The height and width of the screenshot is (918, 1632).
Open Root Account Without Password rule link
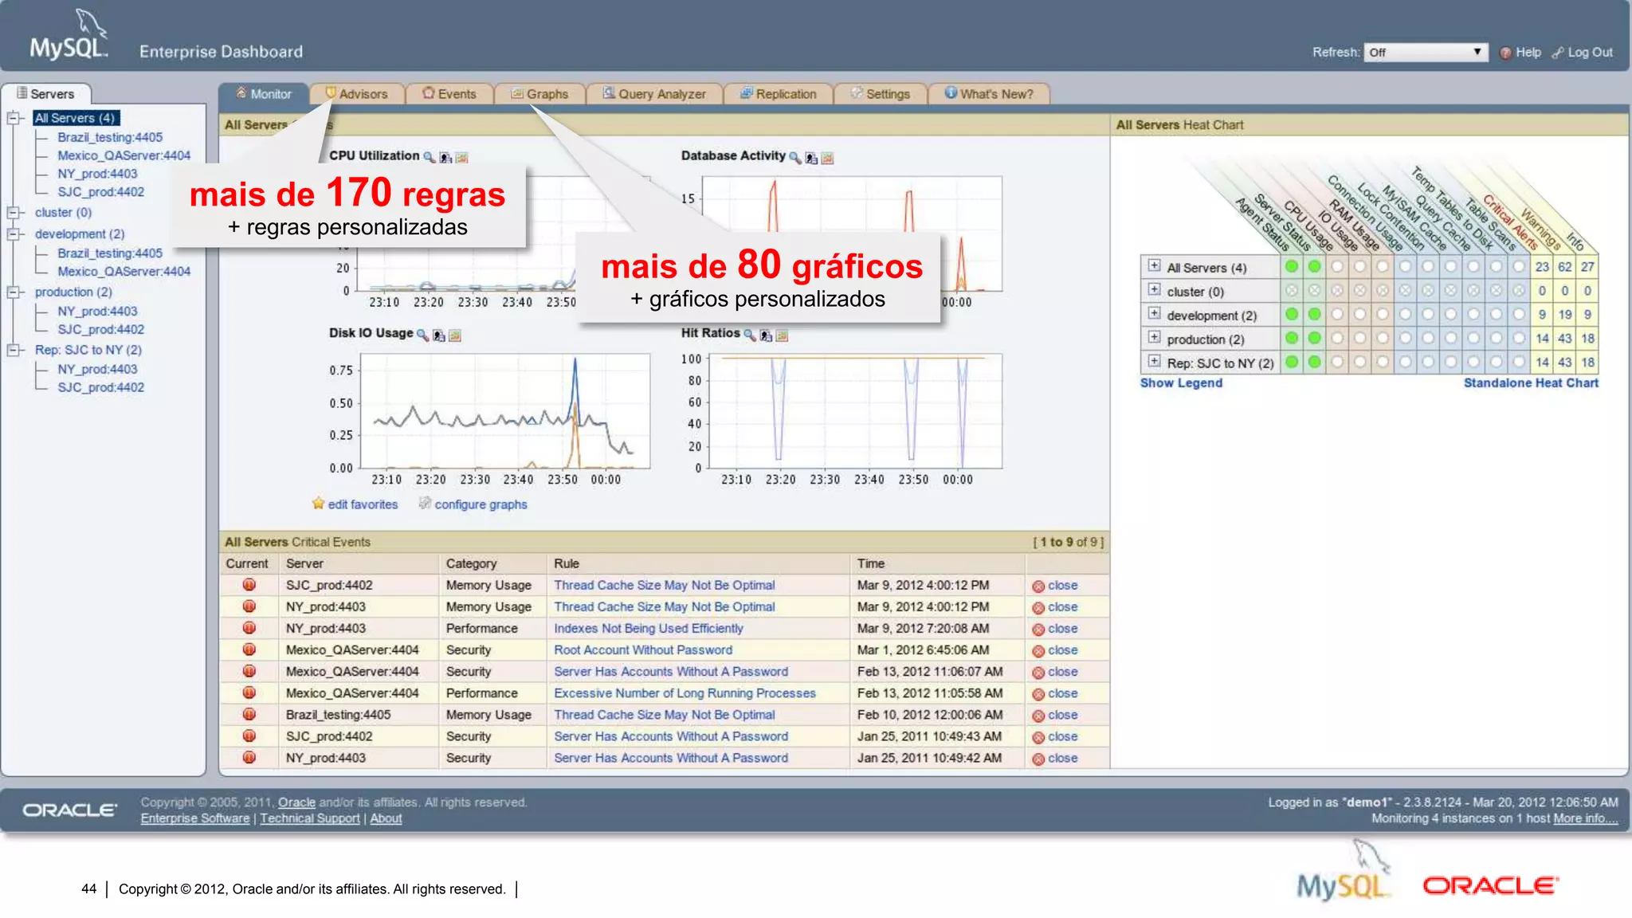click(643, 650)
